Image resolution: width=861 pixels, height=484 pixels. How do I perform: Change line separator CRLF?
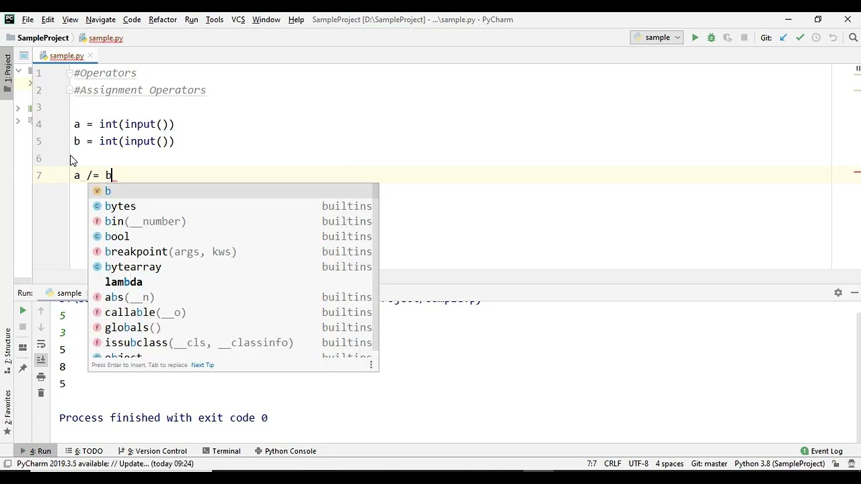click(613, 464)
